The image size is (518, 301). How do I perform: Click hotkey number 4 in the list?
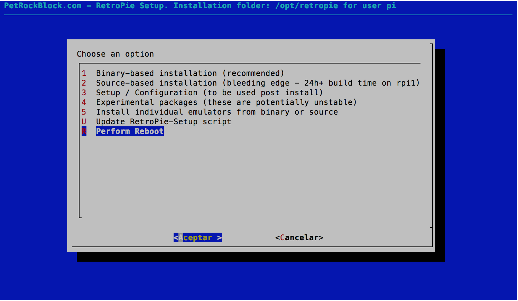click(x=84, y=102)
